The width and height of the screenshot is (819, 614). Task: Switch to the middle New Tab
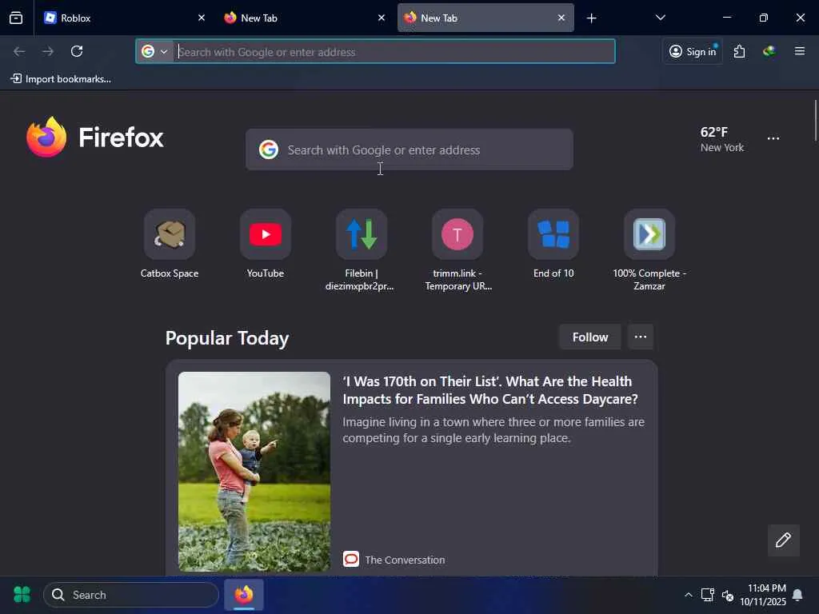tap(305, 18)
